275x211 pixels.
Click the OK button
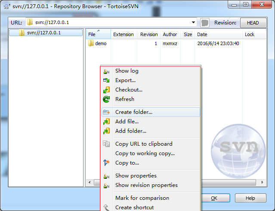(x=215, y=198)
